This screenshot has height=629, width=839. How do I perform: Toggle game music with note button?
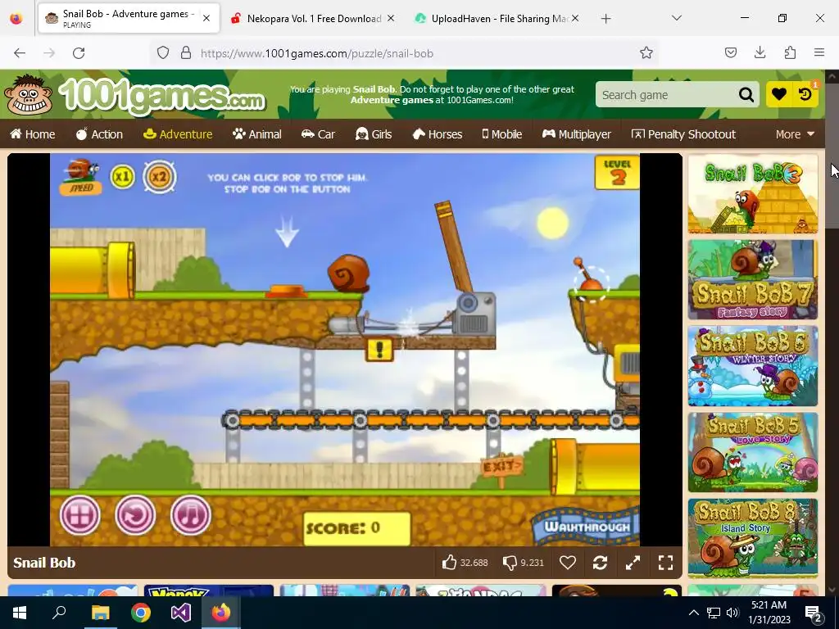tap(190, 515)
